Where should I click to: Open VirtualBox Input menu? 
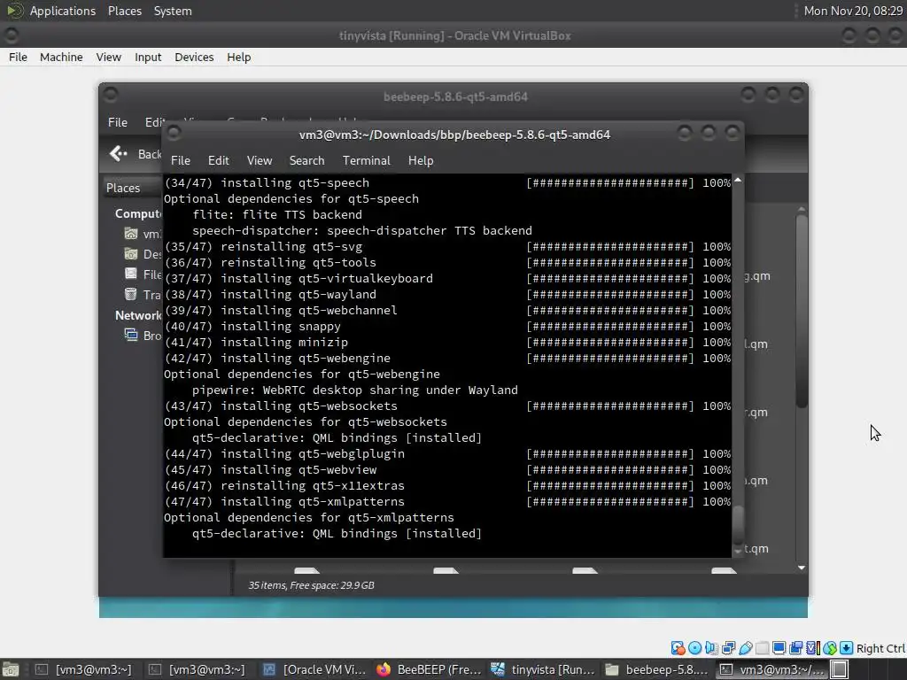[x=148, y=58]
